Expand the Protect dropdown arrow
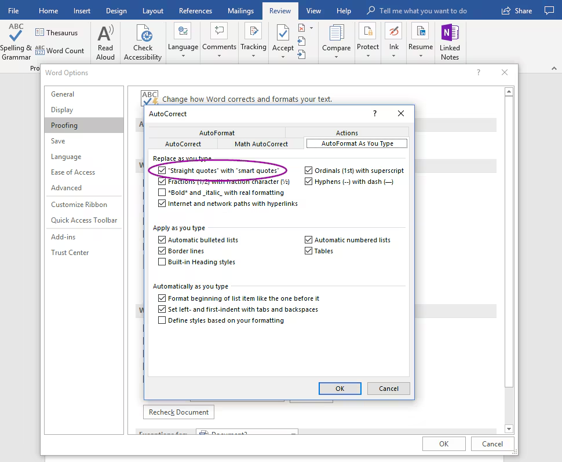Viewport: 562px width, 462px height. [368, 56]
